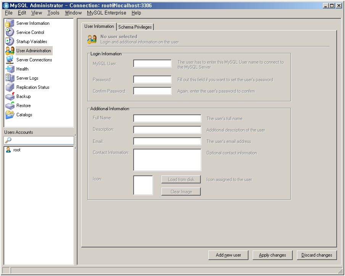Focus the MySQL User field
Image resolution: width=345 pixels, height=276 pixels.
click(152, 64)
